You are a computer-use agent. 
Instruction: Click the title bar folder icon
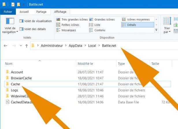point(4,4)
